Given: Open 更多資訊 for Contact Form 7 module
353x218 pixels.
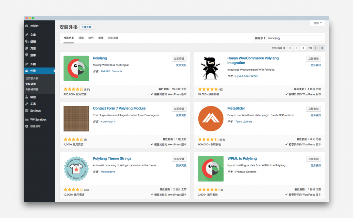Looking at the screenshot, I should (x=181, y=115).
